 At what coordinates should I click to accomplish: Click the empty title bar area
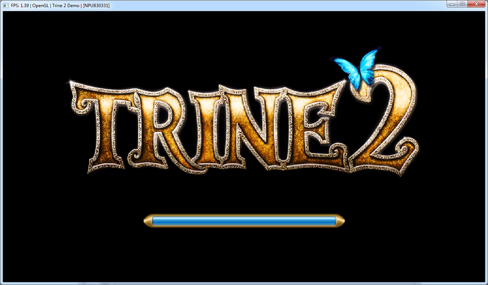click(264, 6)
